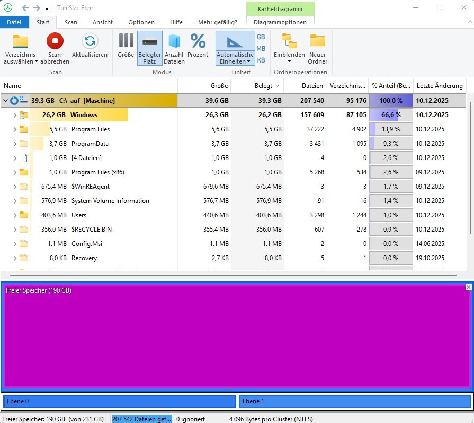Select Anzahl Dateien mode
Image resolution: width=474 pixels, height=423 pixels.
click(x=174, y=48)
